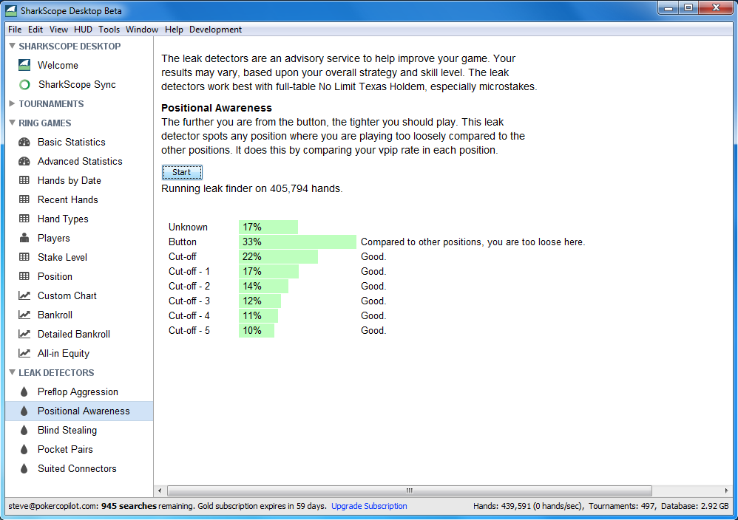Open the HUD menu
Viewport: 738px width, 520px height.
point(83,29)
